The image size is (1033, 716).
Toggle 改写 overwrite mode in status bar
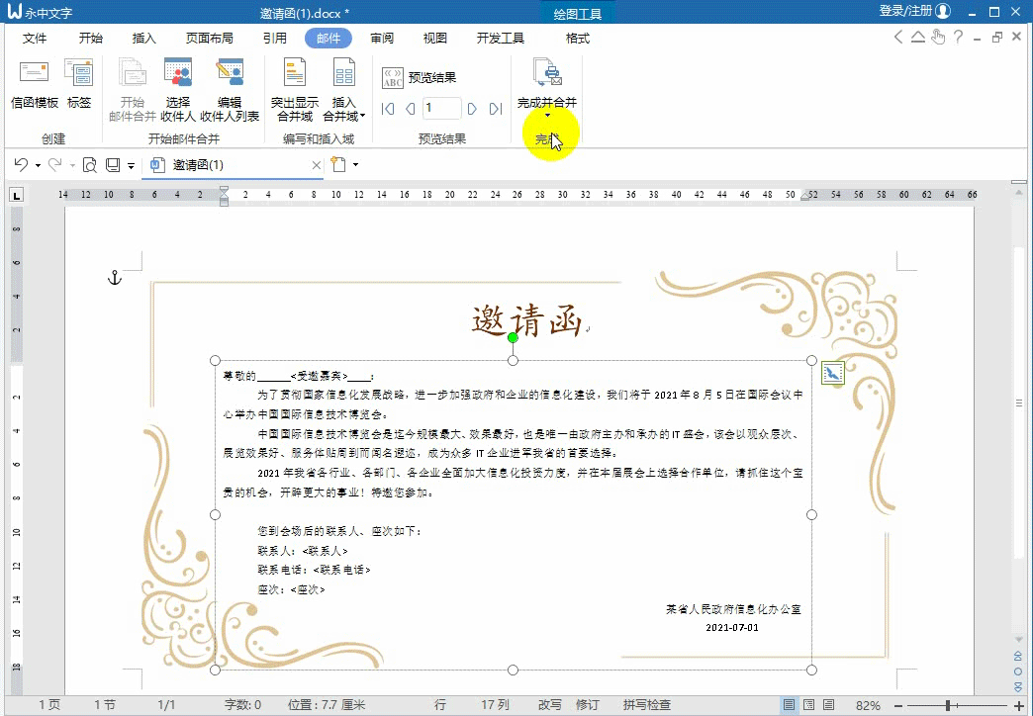(549, 704)
